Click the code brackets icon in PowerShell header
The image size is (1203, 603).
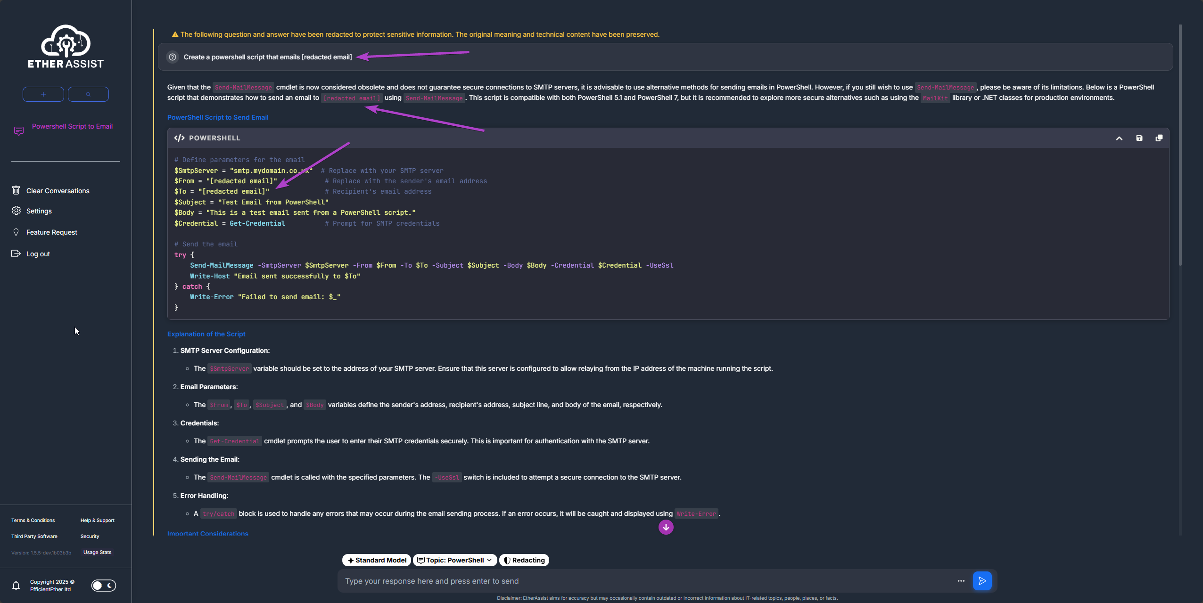point(179,138)
